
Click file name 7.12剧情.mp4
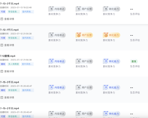point(8,56)
